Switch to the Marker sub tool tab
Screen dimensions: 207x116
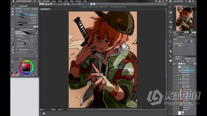coord(34,9)
